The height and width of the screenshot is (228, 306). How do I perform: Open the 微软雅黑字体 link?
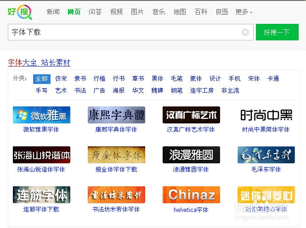click(x=41, y=129)
